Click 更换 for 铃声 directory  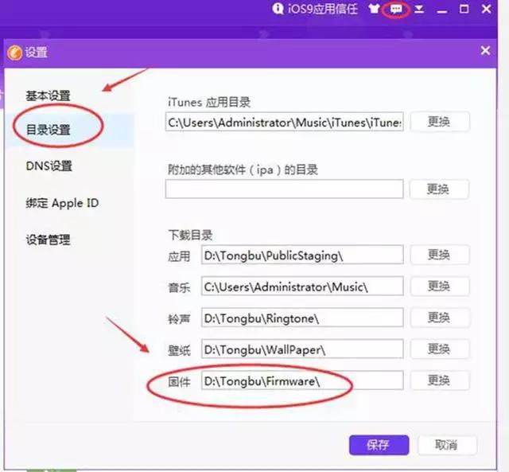coord(440,318)
